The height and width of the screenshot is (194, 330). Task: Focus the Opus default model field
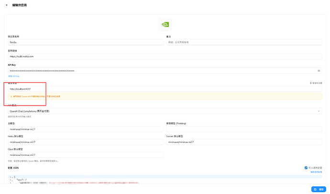[86, 155]
